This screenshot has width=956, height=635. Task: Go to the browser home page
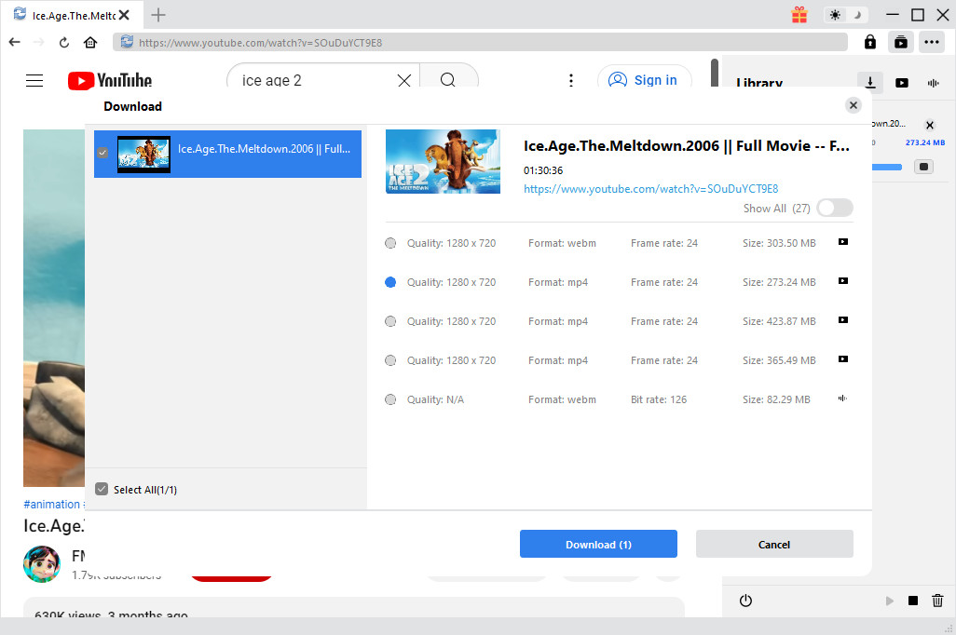[90, 42]
